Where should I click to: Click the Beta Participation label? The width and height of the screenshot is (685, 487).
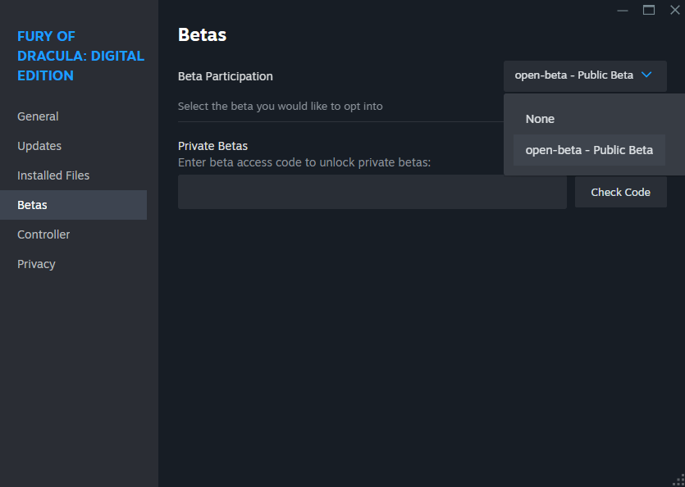click(226, 76)
